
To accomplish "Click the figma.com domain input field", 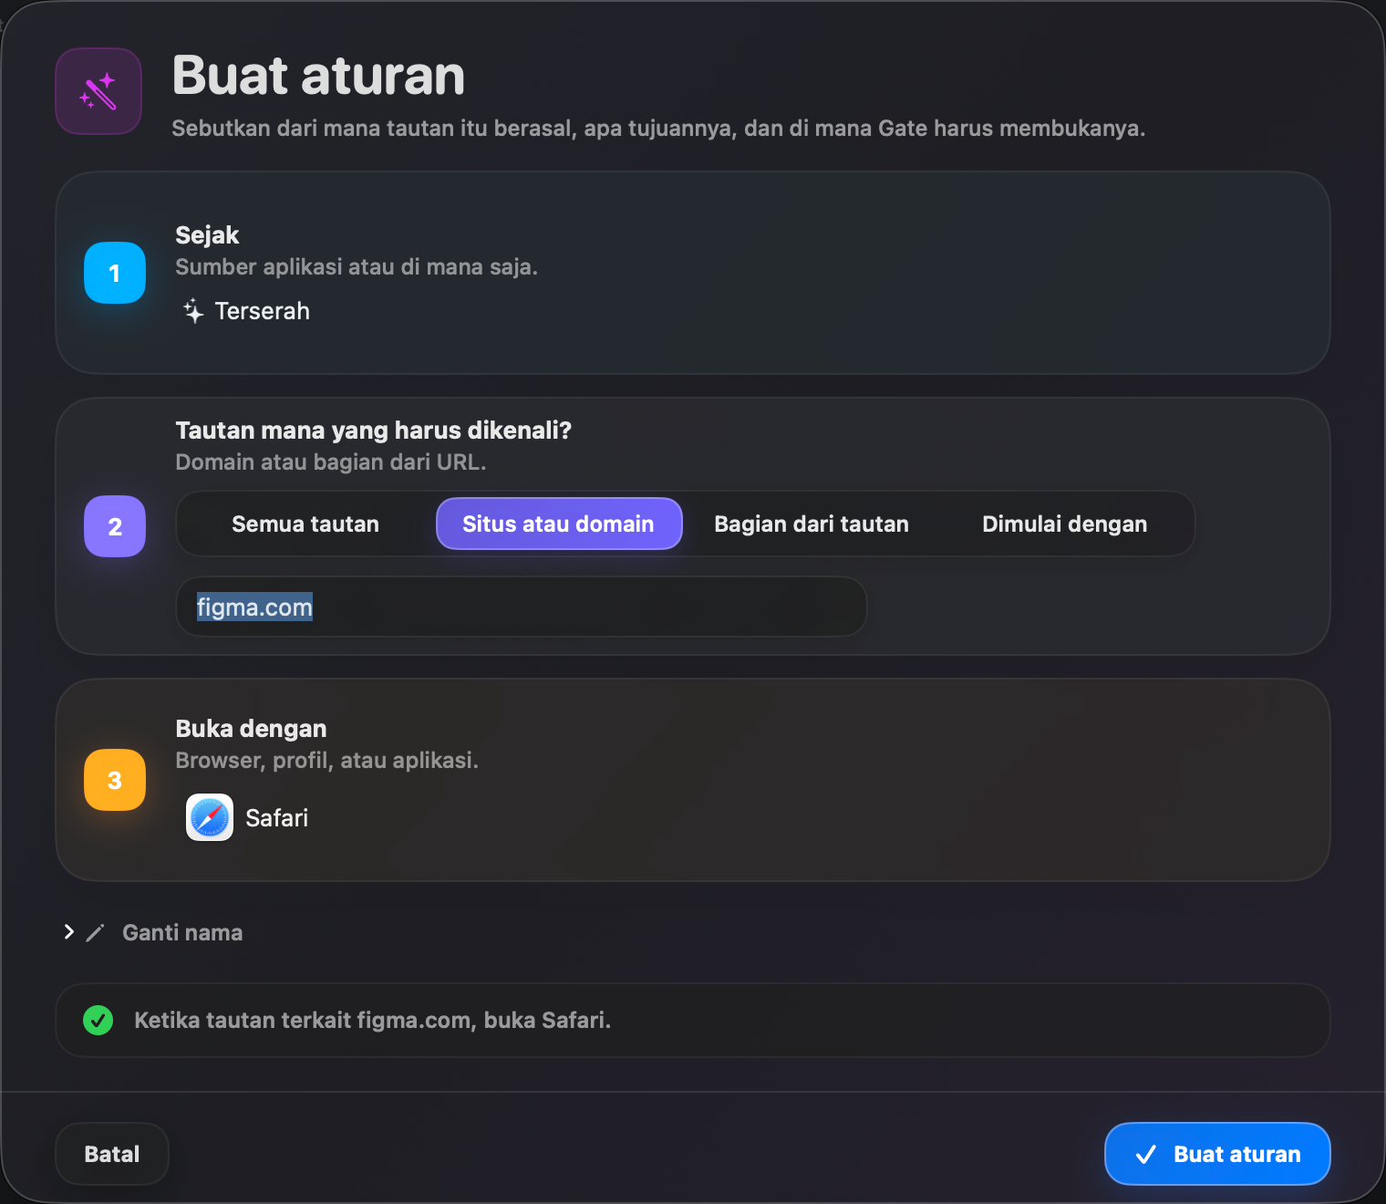I will tap(521, 607).
